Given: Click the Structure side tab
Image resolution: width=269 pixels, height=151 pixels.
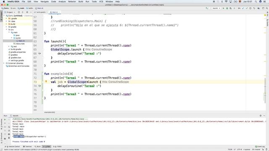Looking at the screenshot, I should pyautogui.click(x=1, y=138).
